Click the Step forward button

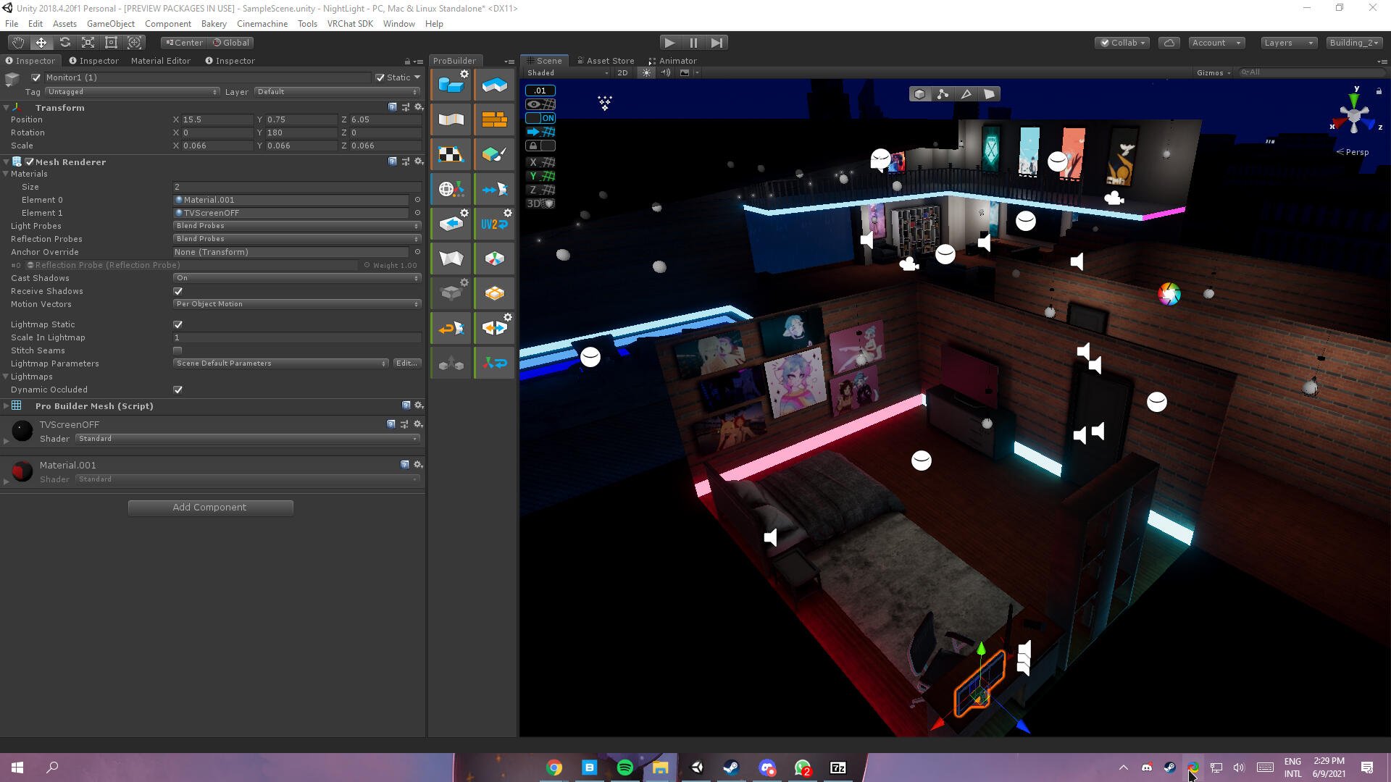coord(717,43)
